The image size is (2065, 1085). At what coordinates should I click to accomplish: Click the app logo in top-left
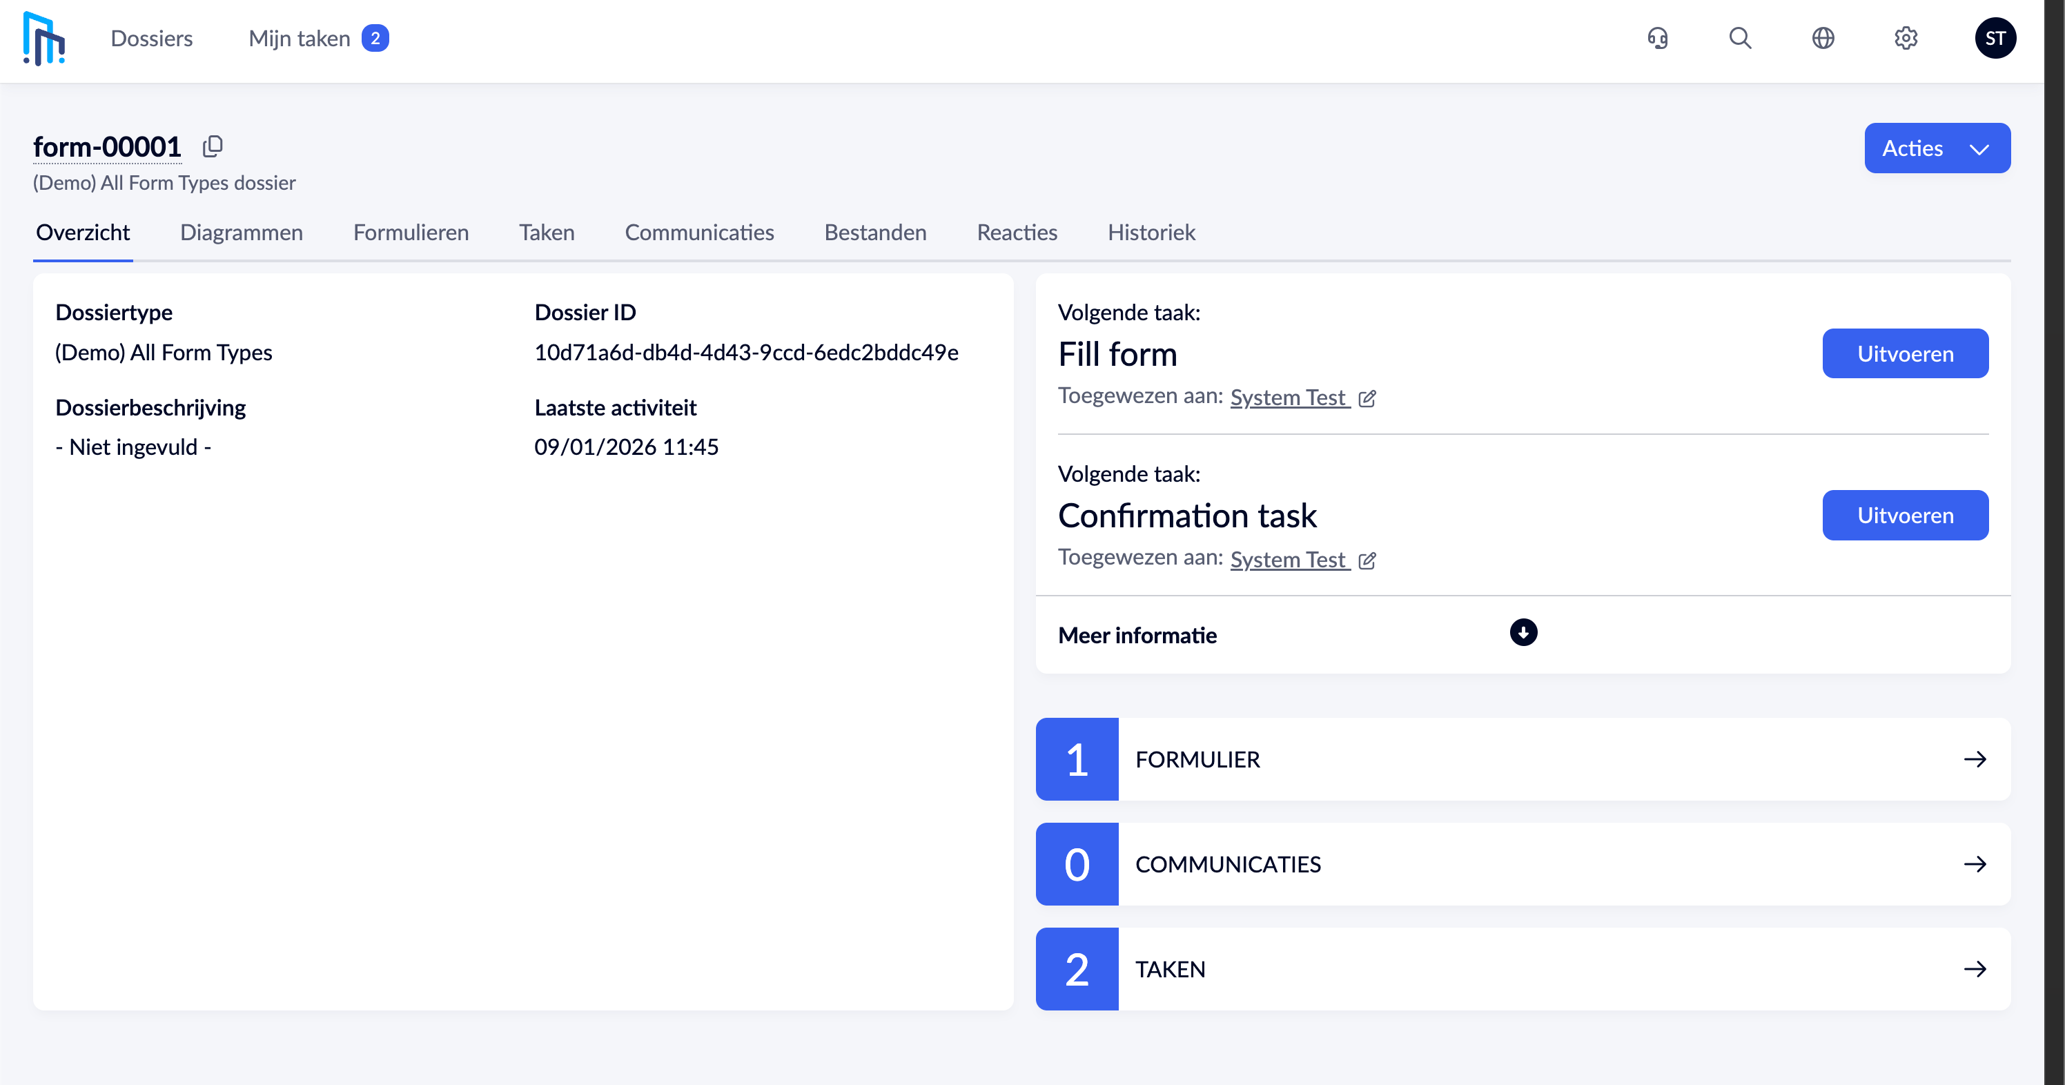click(44, 38)
